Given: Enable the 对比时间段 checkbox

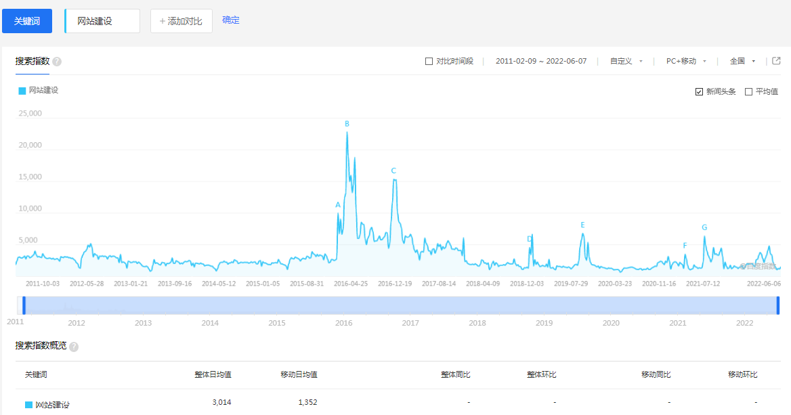Looking at the screenshot, I should tap(429, 62).
